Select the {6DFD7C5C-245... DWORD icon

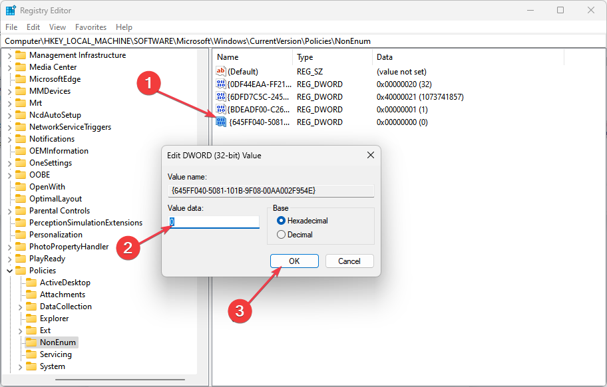click(x=221, y=96)
